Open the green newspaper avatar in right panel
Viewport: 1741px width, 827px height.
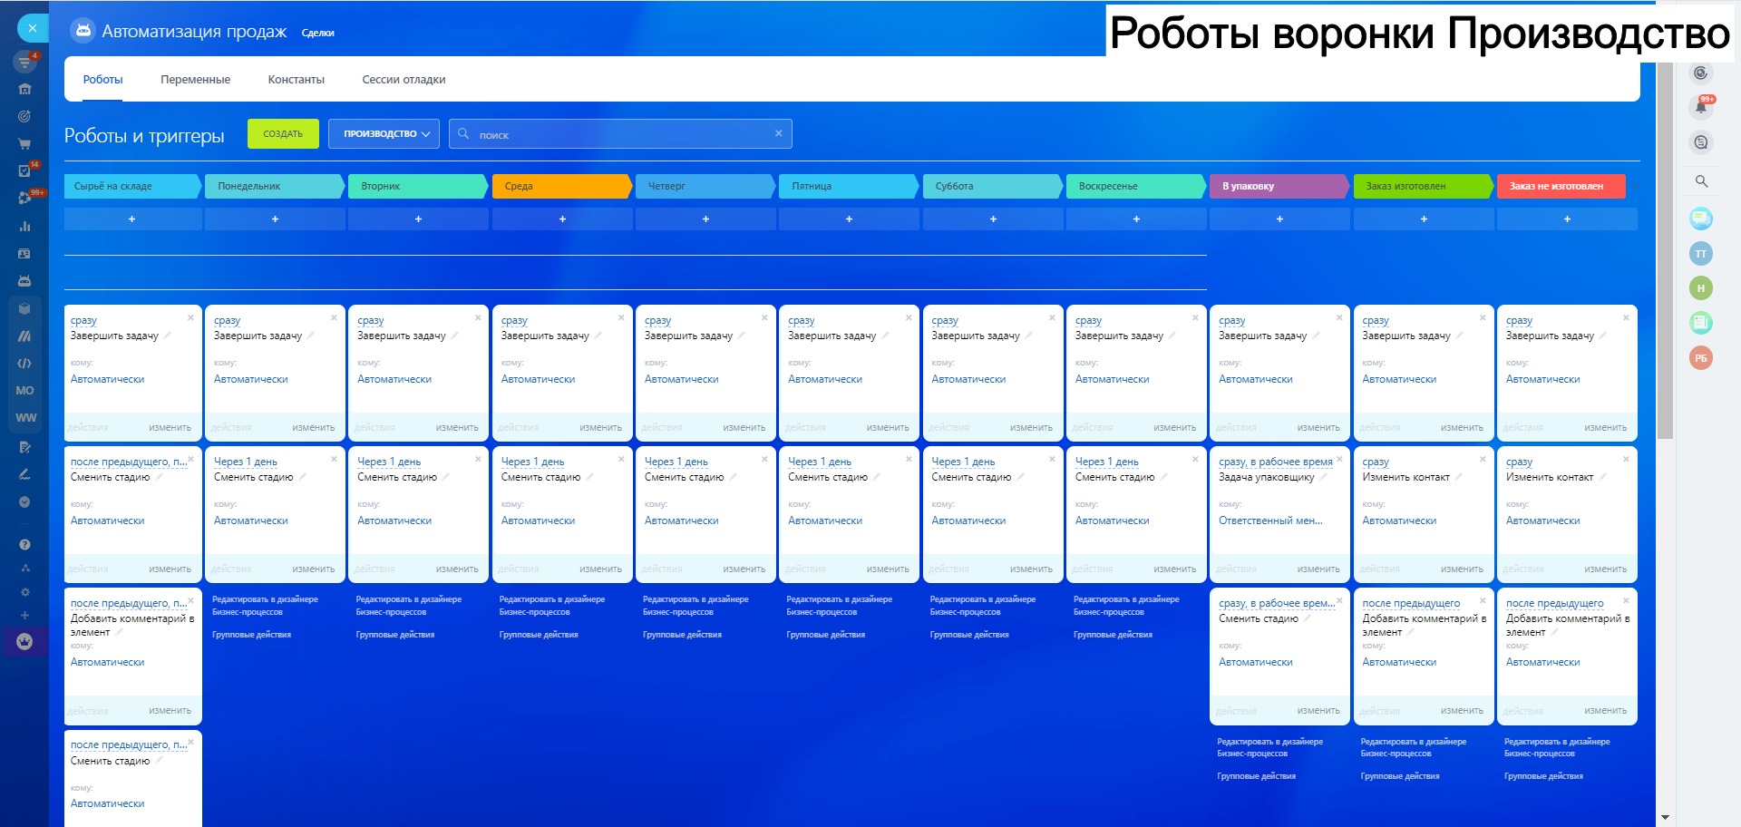[1701, 323]
